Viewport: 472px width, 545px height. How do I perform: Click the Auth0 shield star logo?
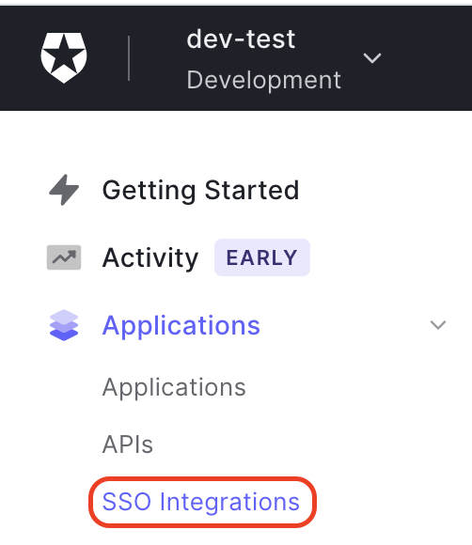(64, 57)
